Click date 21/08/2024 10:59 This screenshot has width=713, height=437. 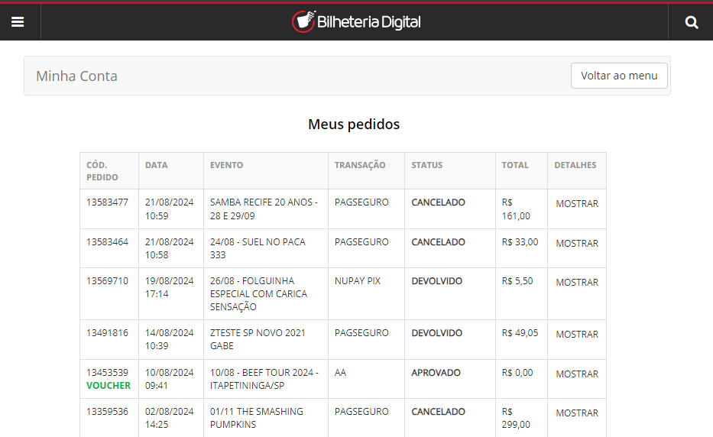[169, 209]
